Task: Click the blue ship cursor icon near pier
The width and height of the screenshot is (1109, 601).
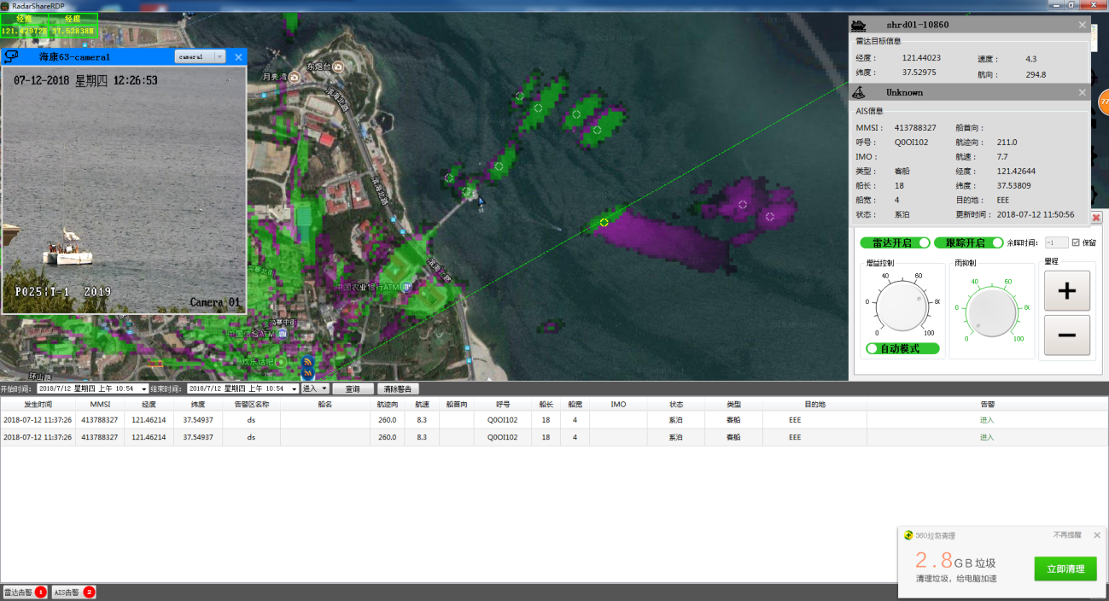Action: coord(482,202)
